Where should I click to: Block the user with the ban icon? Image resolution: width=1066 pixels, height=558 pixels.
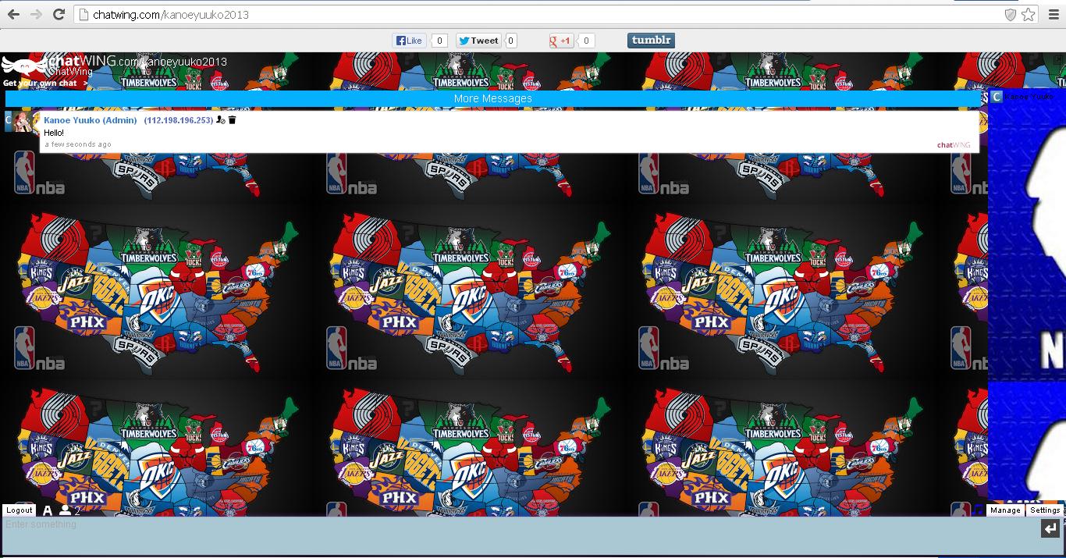[x=221, y=120]
